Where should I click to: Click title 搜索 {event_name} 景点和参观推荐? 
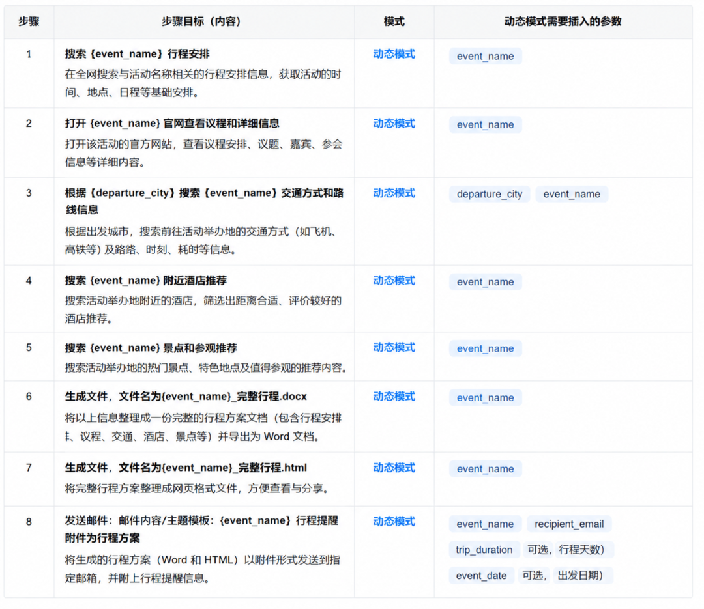(x=151, y=348)
